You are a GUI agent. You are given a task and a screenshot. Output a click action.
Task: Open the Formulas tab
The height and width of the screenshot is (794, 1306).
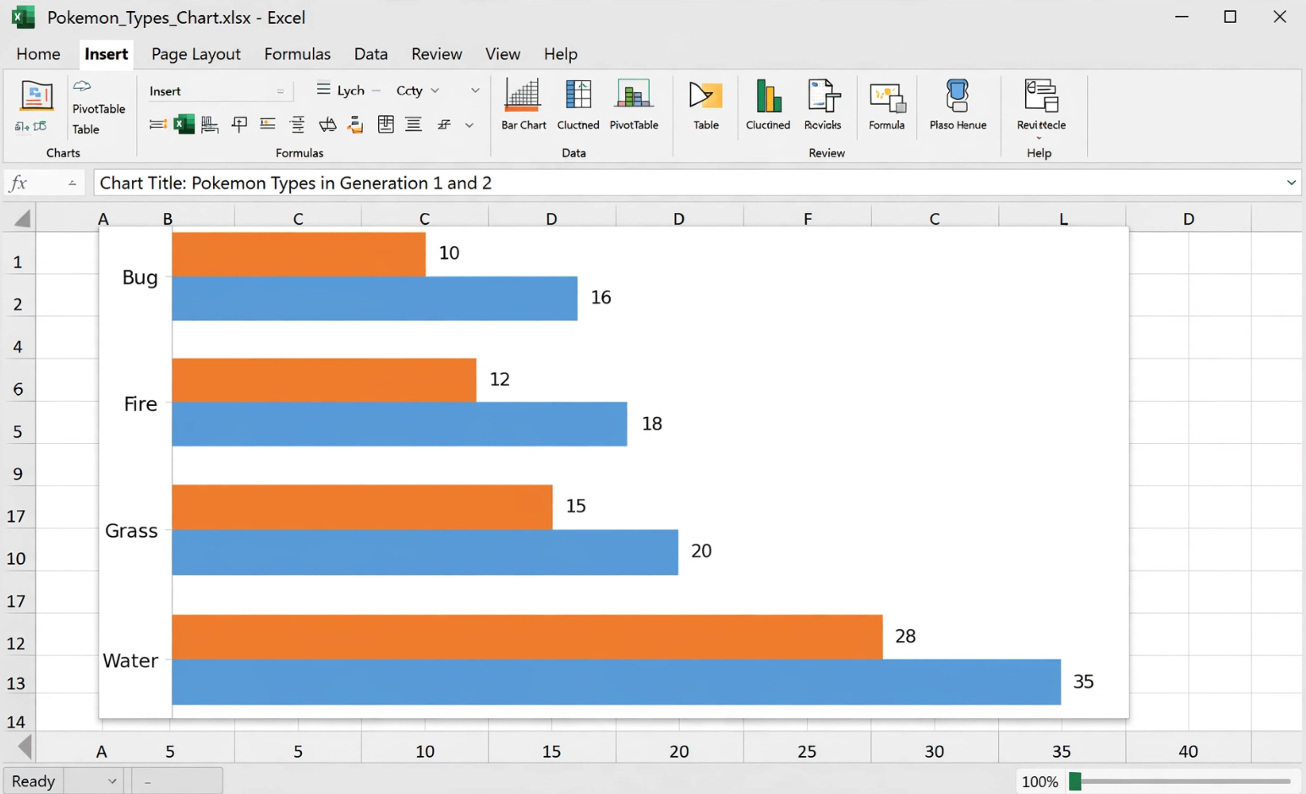pyautogui.click(x=297, y=54)
